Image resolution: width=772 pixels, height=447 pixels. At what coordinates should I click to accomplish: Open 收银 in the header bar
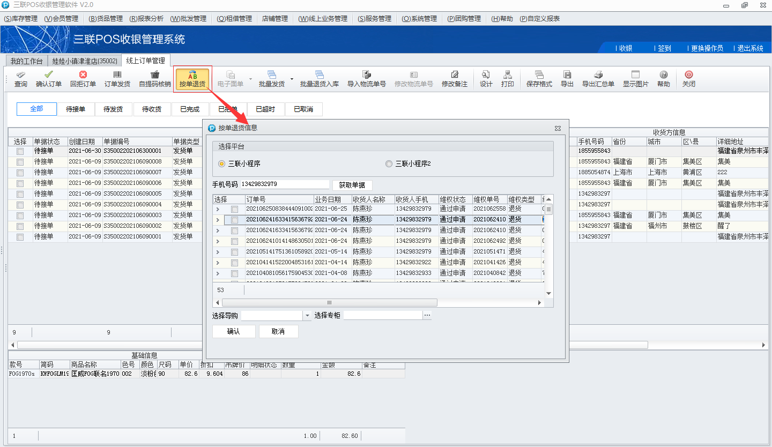coord(626,48)
